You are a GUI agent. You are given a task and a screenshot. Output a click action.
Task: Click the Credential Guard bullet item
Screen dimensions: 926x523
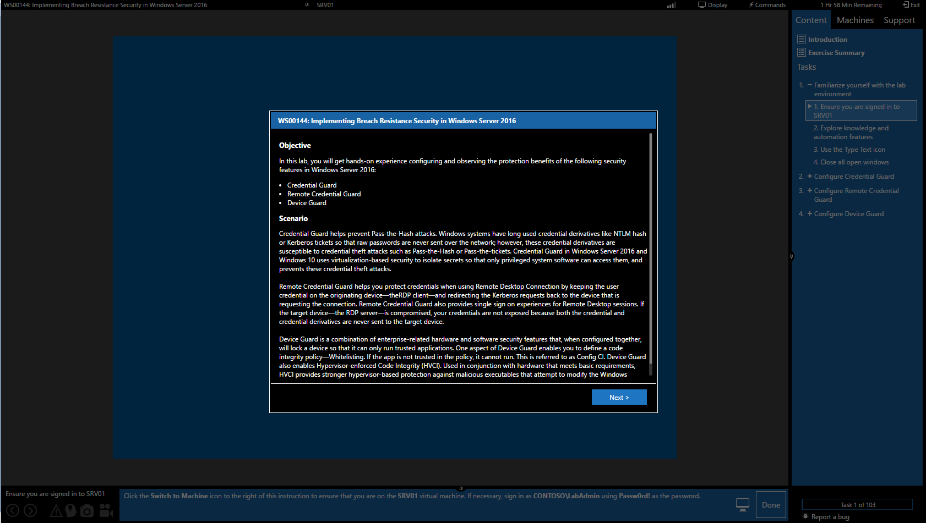312,185
